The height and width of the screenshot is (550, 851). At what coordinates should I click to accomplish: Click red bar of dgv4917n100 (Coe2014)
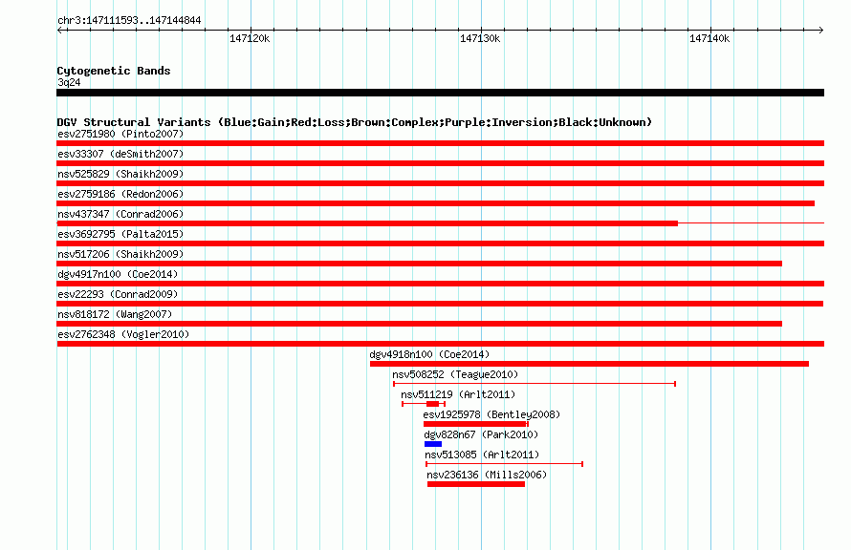[x=440, y=284]
